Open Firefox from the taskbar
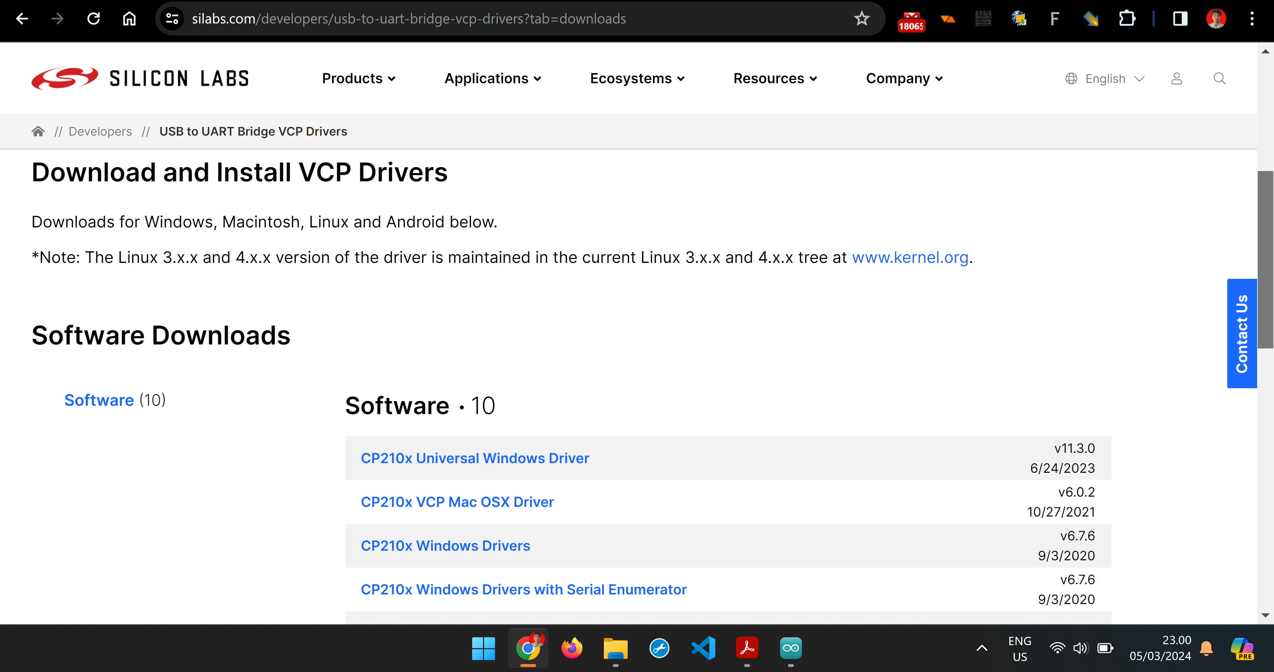The width and height of the screenshot is (1274, 672). [x=572, y=648]
